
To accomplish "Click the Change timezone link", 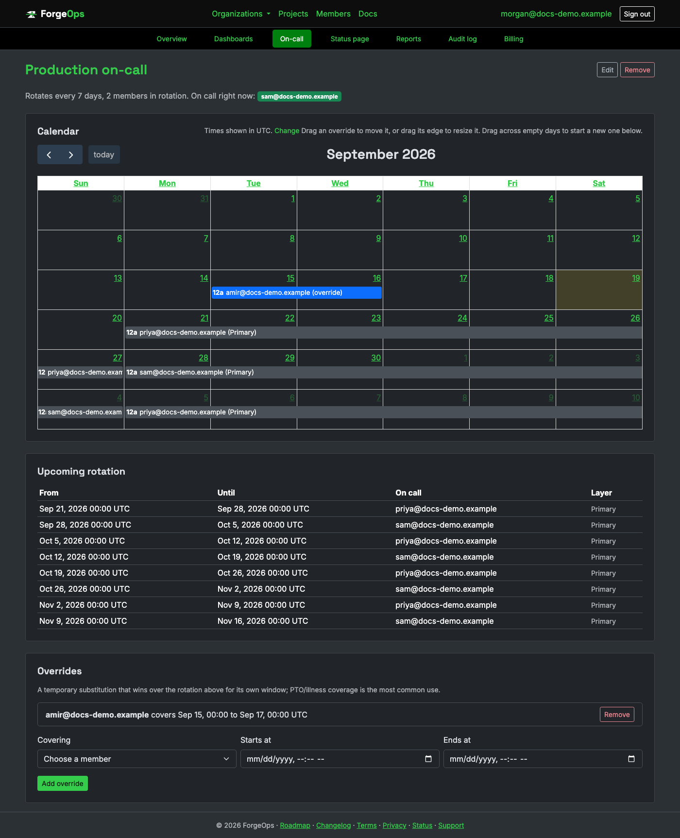I will pos(287,131).
